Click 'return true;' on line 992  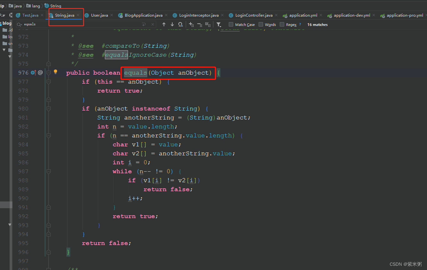click(x=135, y=216)
